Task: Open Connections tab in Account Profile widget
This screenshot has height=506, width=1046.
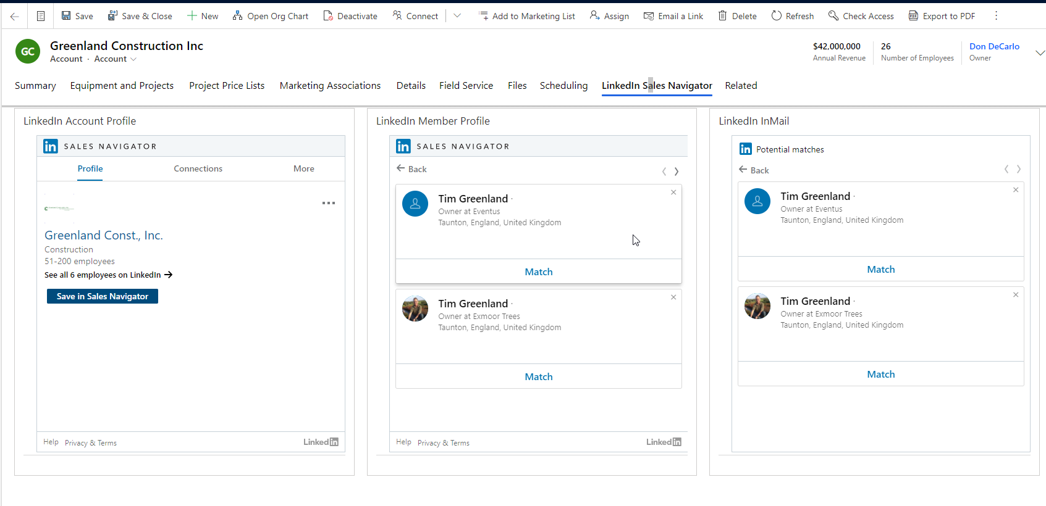Action: click(x=198, y=168)
